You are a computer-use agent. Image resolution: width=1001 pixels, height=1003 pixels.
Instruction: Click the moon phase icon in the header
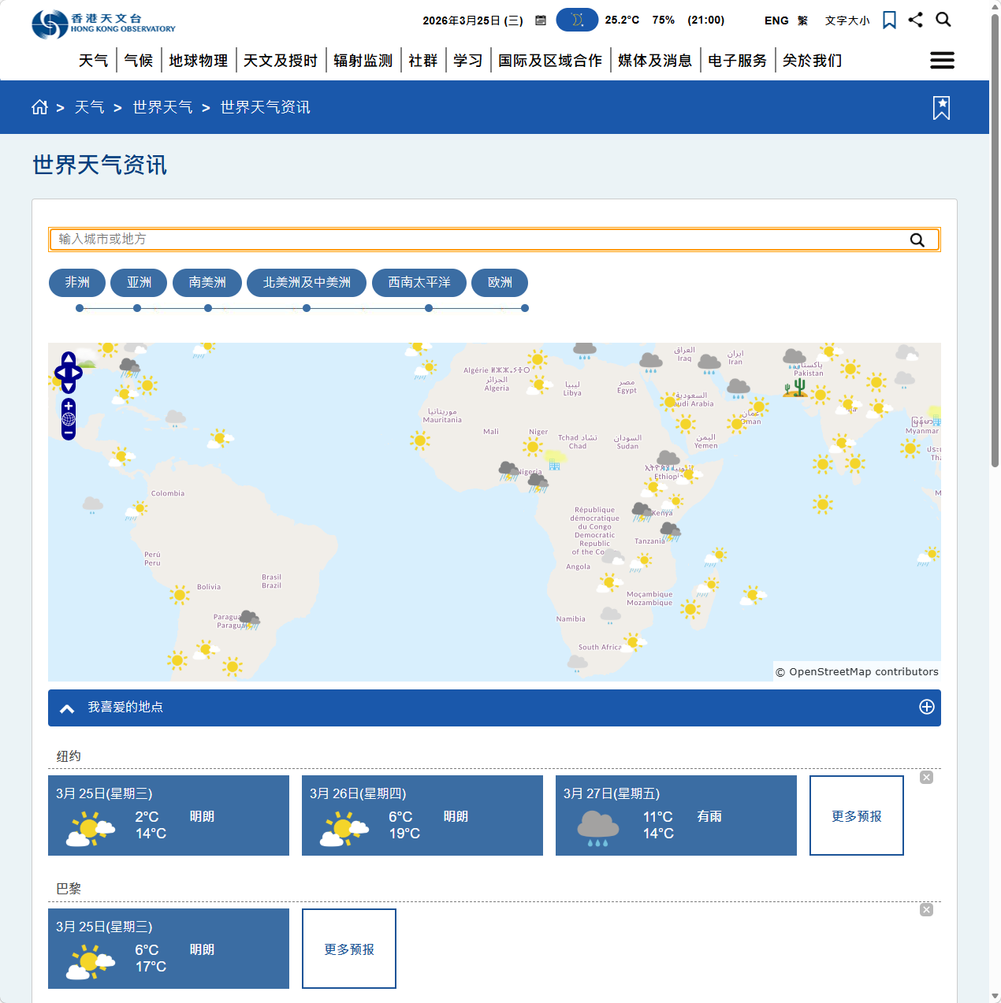[x=577, y=19]
